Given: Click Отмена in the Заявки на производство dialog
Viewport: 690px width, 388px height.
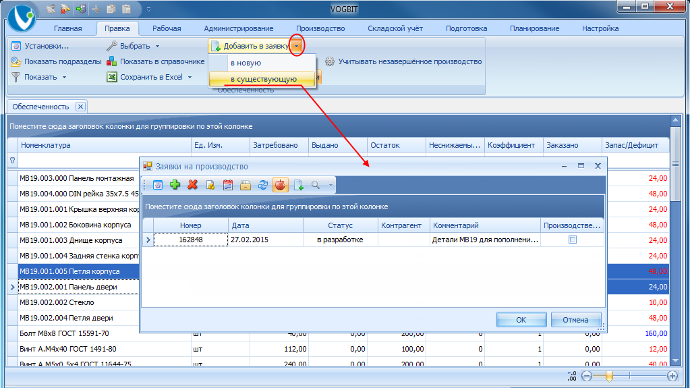Looking at the screenshot, I should 575,320.
